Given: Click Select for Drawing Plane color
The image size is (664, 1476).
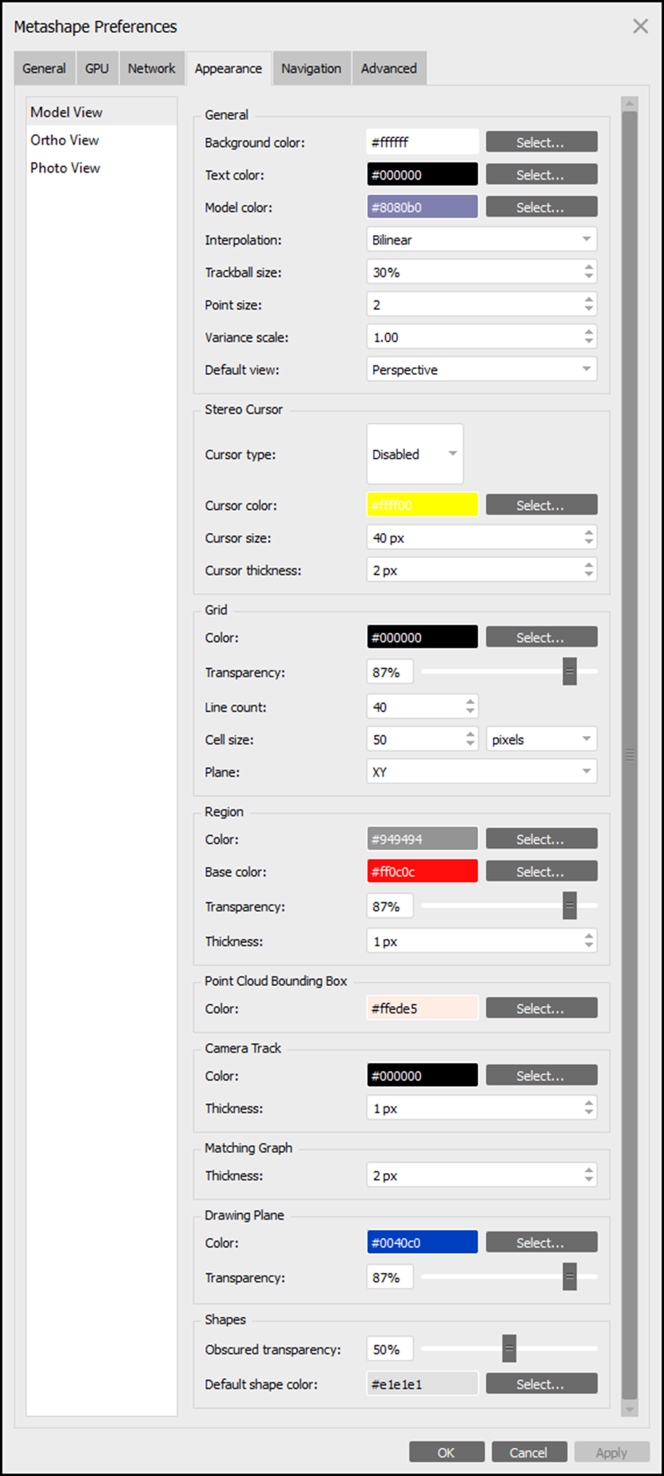Looking at the screenshot, I should click(541, 1243).
